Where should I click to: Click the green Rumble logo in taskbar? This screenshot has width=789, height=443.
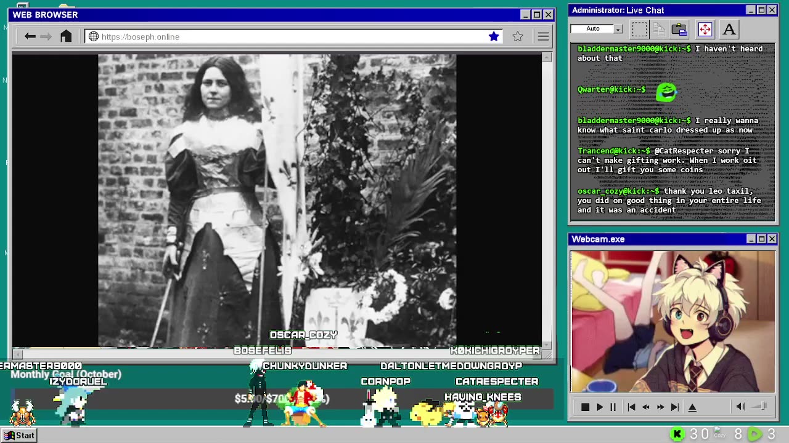coord(755,434)
